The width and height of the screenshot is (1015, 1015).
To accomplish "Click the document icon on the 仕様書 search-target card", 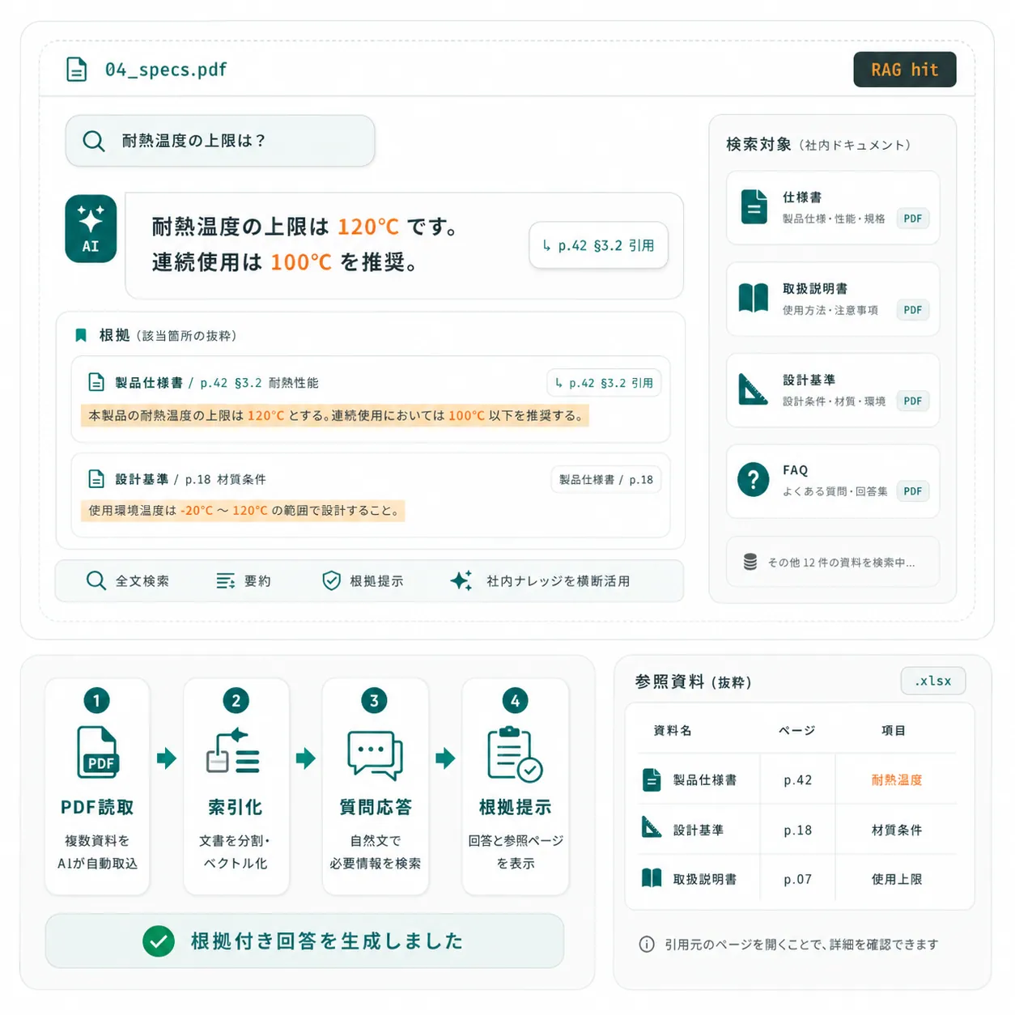I will 754,206.
